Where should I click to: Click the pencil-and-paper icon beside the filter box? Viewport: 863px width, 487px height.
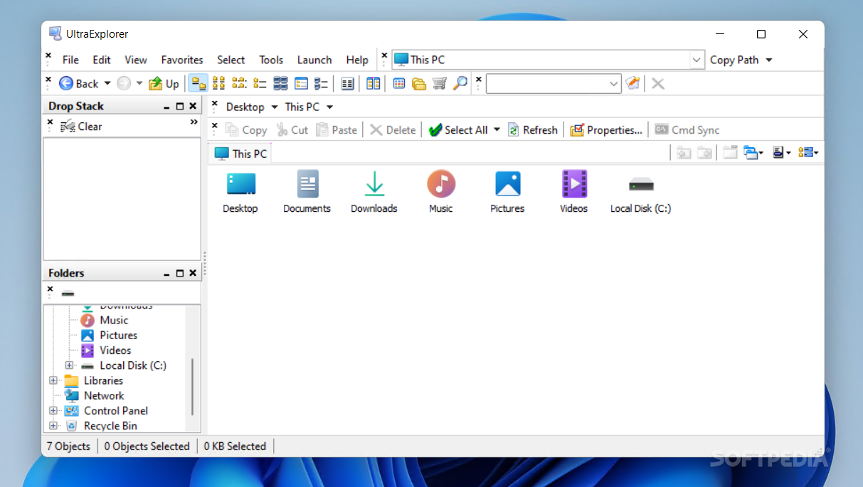pos(632,83)
